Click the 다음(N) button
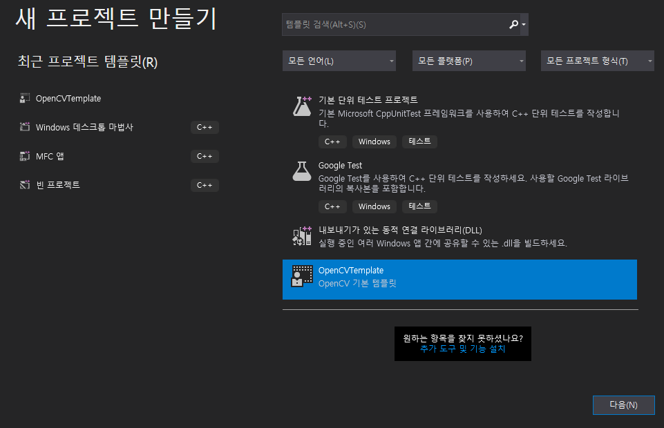 tap(624, 405)
